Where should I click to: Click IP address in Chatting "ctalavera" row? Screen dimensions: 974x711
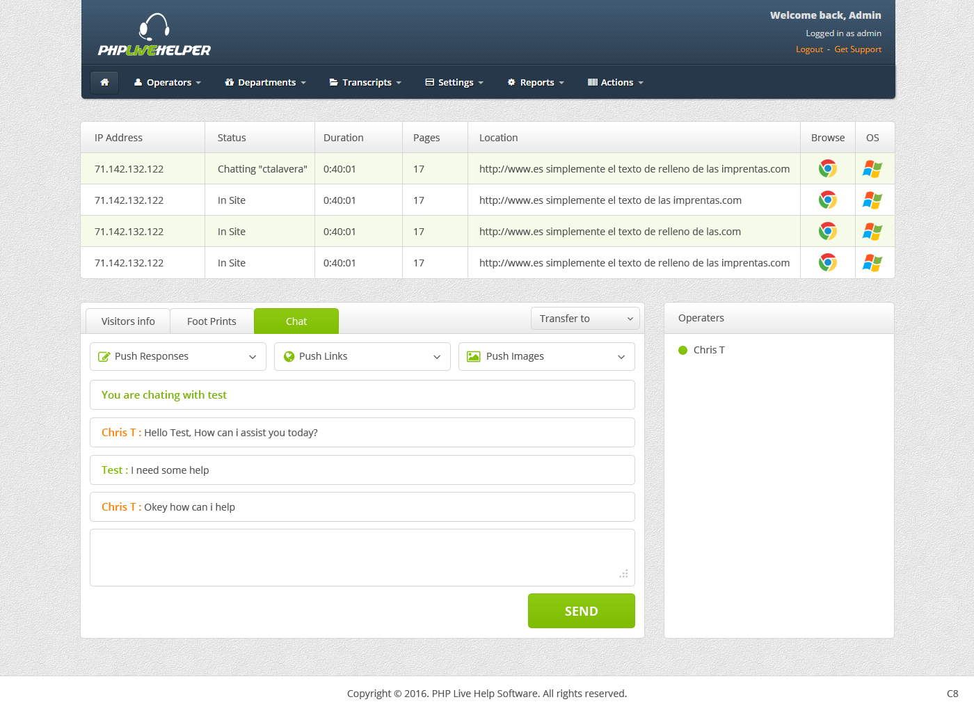pyautogui.click(x=129, y=169)
